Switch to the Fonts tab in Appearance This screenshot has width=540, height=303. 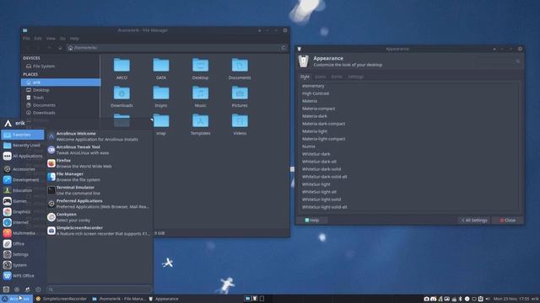(x=337, y=77)
